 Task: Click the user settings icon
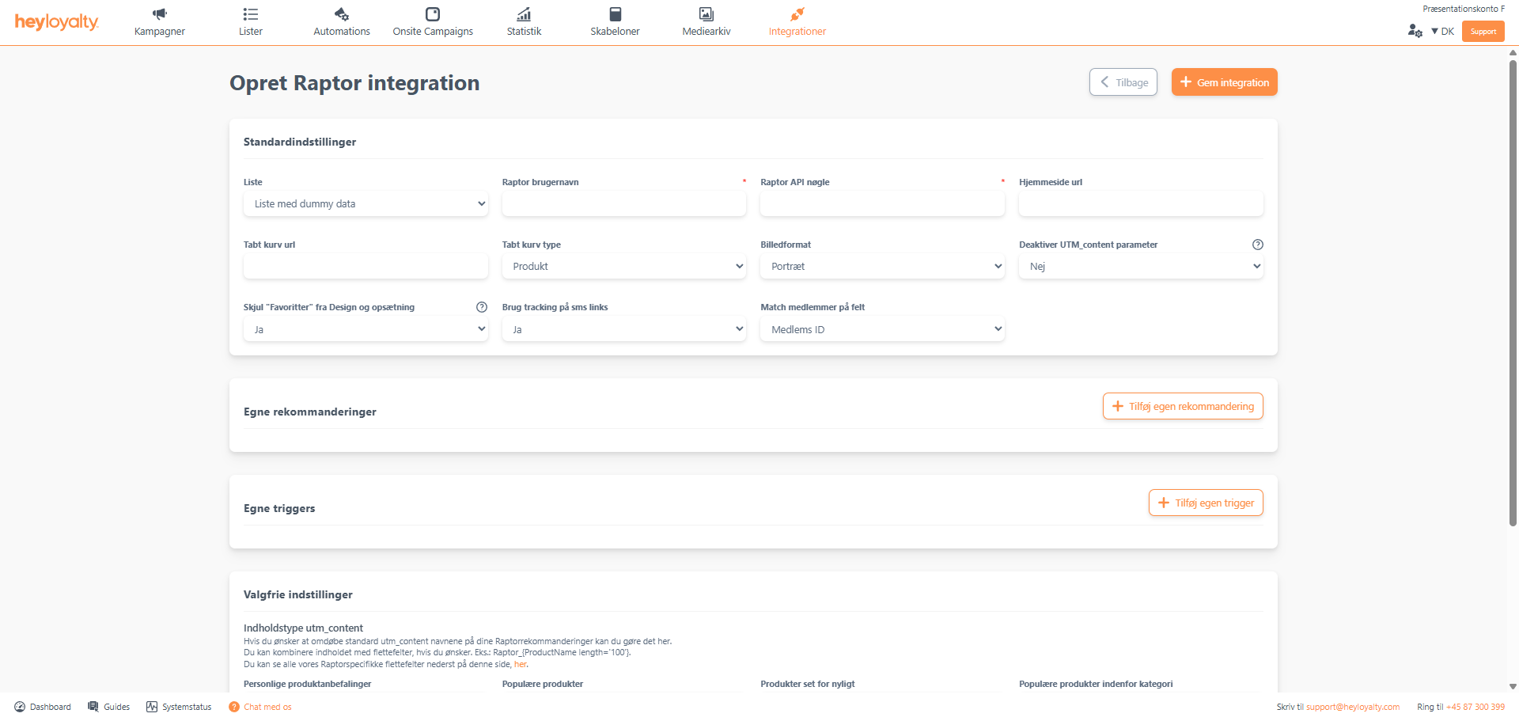(x=1415, y=31)
